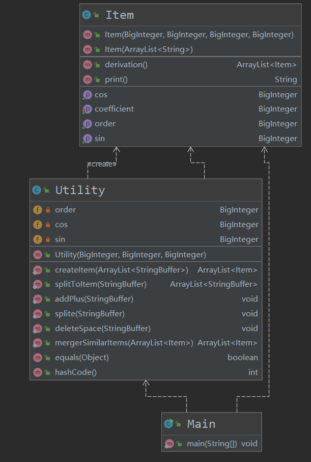Select the Utility class header
This screenshot has height=462, width=311.
[80, 190]
